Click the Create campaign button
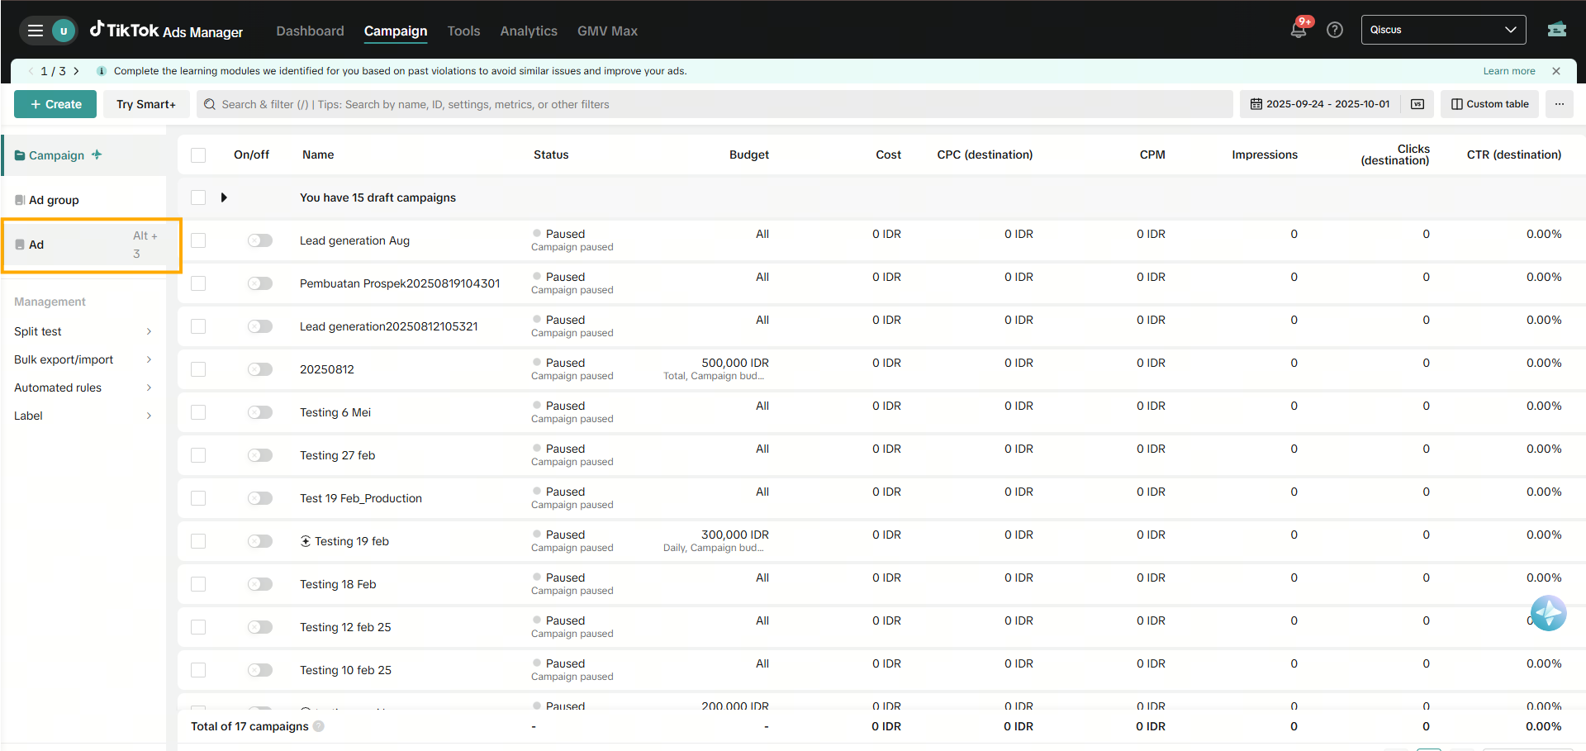The width and height of the screenshot is (1586, 751). click(x=55, y=104)
